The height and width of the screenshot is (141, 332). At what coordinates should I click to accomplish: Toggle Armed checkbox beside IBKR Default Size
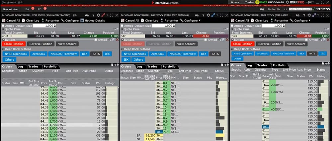(x=232, y=26)
